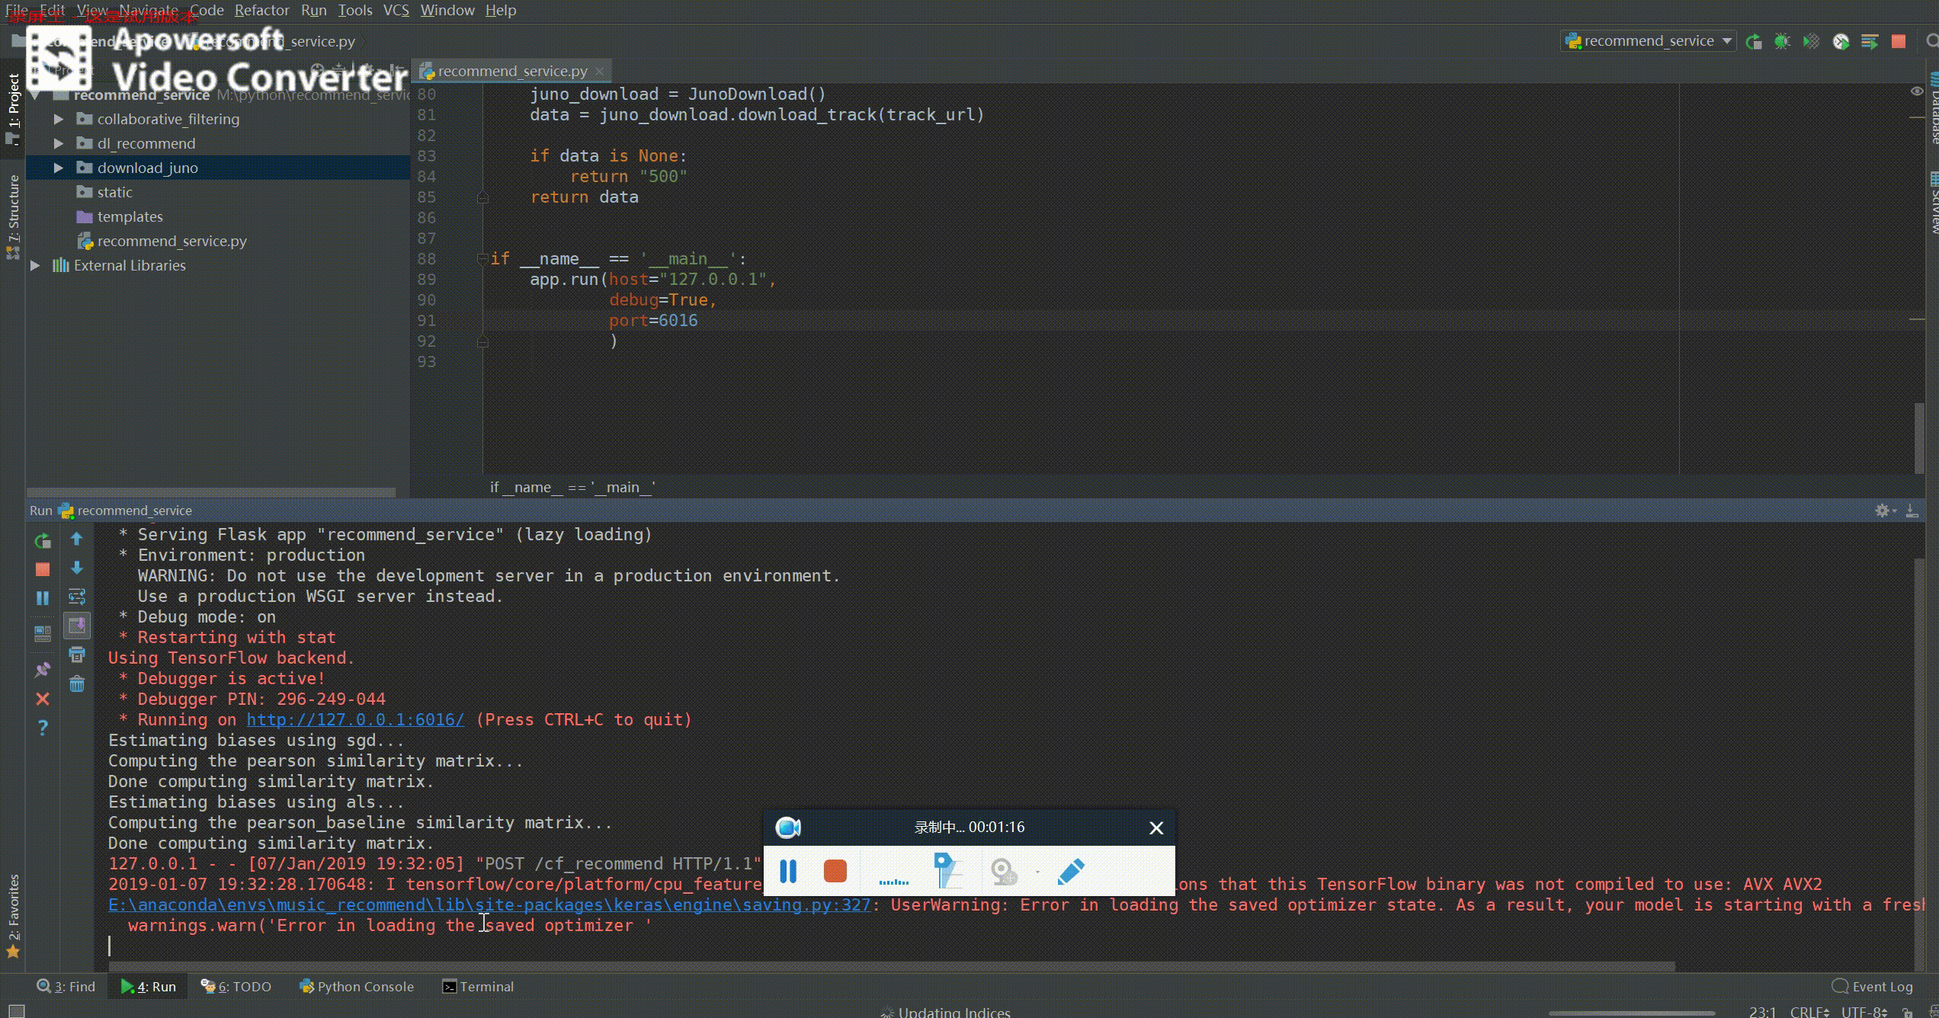This screenshot has height=1018, width=1939.
Task: Open the Refactor menu
Action: [x=261, y=10]
